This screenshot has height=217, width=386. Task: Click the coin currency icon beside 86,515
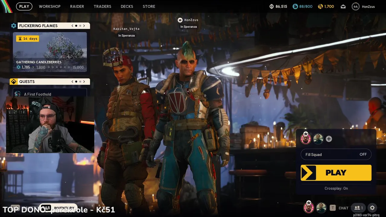(271, 6)
